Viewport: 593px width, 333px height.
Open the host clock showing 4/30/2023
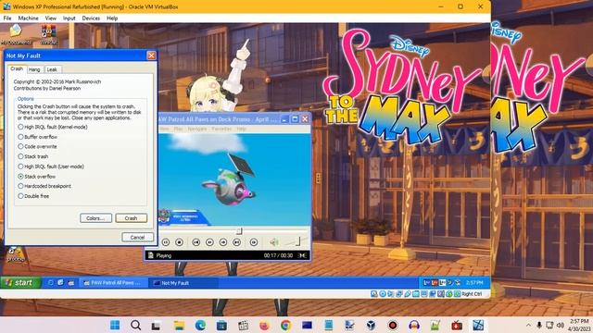(579, 325)
